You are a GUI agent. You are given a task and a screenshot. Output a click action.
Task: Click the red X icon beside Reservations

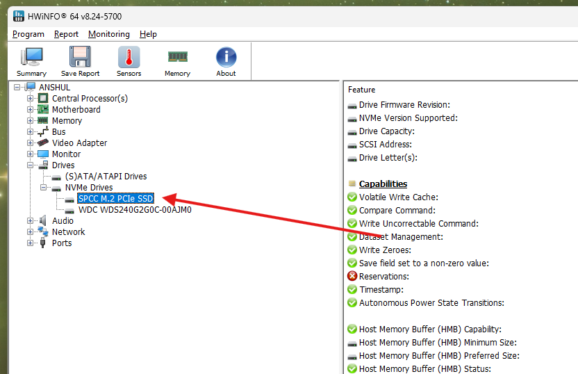point(352,276)
